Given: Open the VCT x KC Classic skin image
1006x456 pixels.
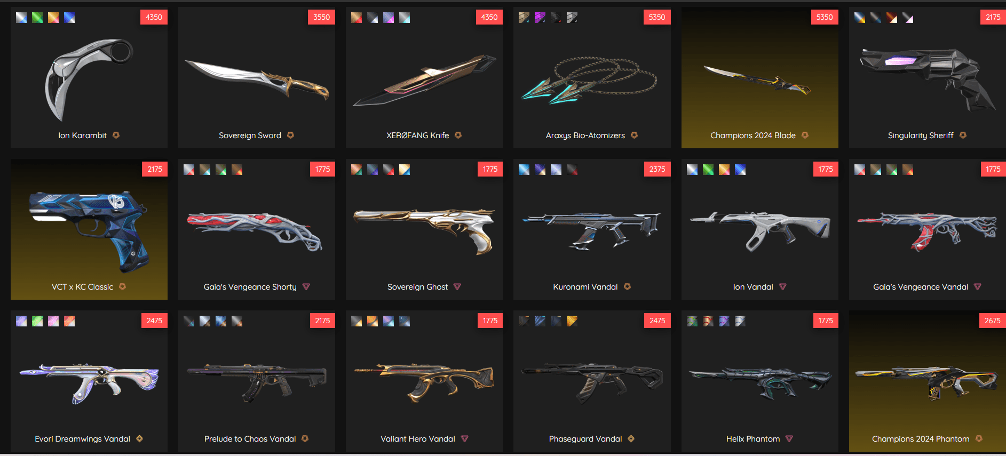Looking at the screenshot, I should 89,229.
